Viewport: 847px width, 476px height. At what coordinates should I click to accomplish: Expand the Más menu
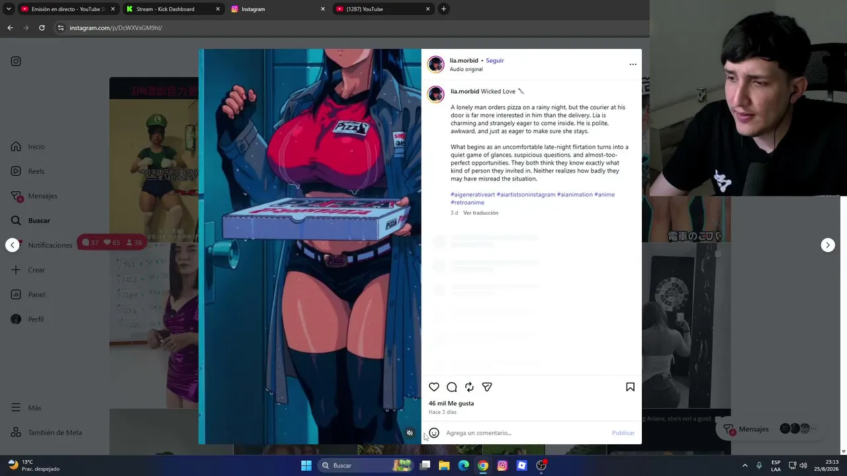click(x=26, y=408)
